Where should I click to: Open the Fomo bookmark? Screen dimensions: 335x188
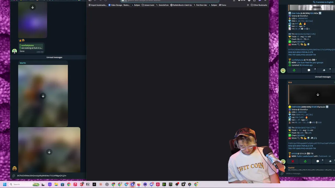point(222,5)
